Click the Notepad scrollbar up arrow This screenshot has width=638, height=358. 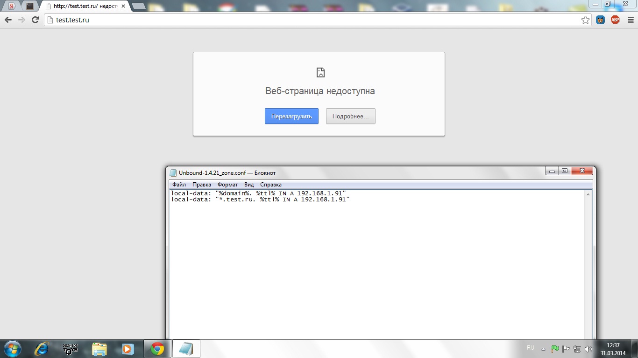point(588,194)
